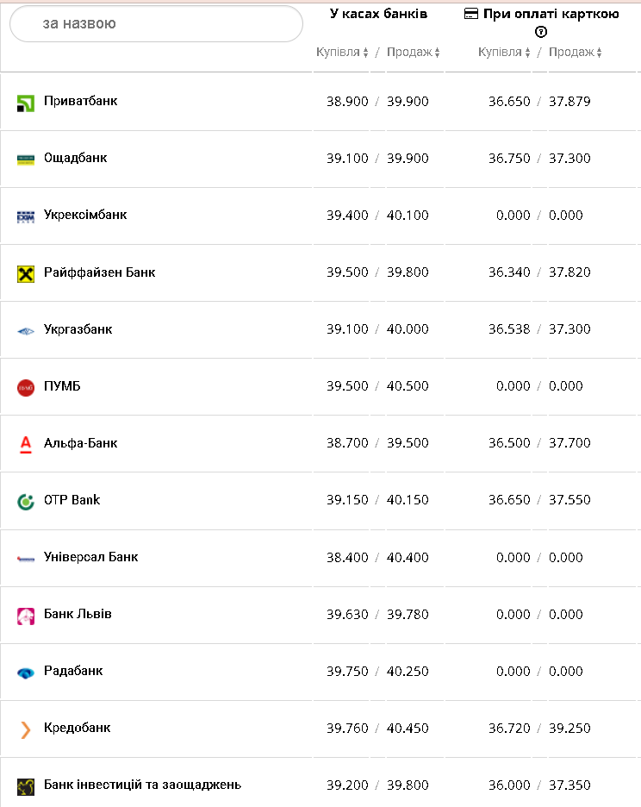Screen dimensions: 641x807
Task: Click the Ощадбанк logo icon
Action: pos(26,160)
